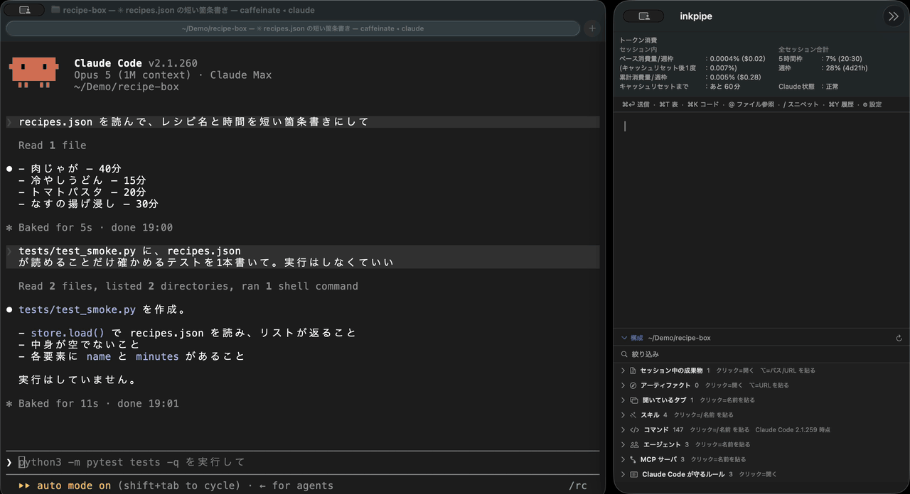Refresh the 構成 list with the reload icon
This screenshot has height=494, width=910.
tap(899, 339)
